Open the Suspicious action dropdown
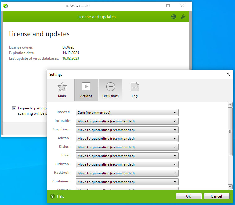Viewport: 235px width, 205px height. (127, 130)
